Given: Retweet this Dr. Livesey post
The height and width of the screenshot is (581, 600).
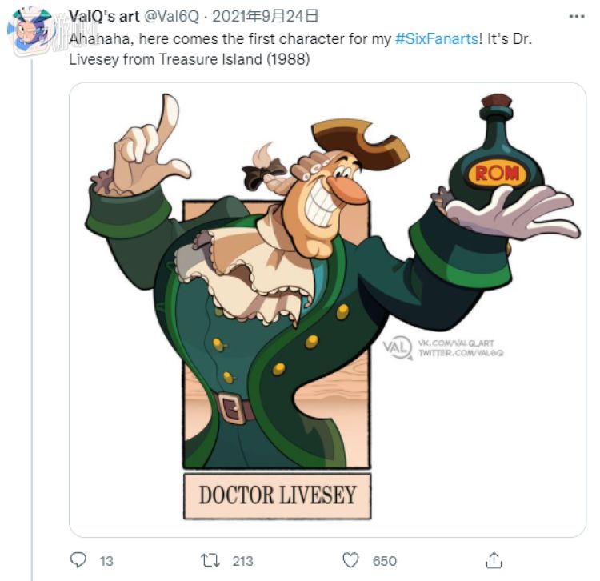Looking at the screenshot, I should coord(210,559).
